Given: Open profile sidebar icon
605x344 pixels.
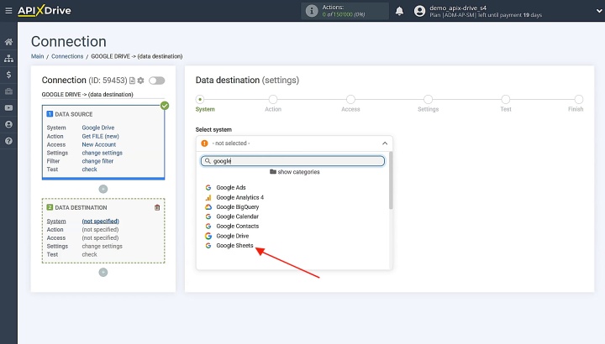Looking at the screenshot, I should pyautogui.click(x=8, y=124).
